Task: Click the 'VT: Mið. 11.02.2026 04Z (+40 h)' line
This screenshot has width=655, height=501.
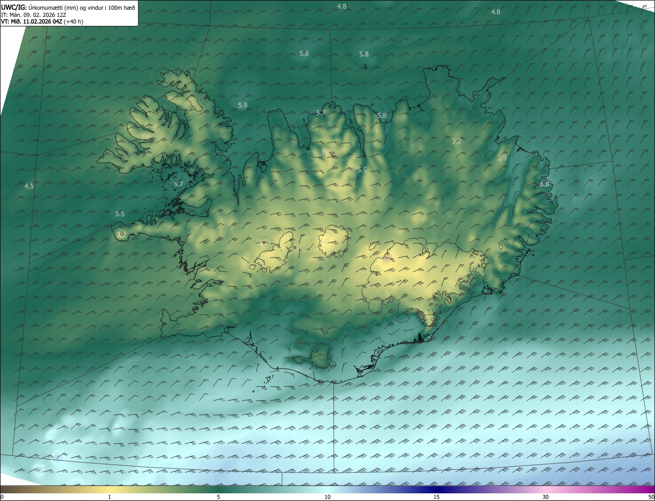Action: point(42,22)
